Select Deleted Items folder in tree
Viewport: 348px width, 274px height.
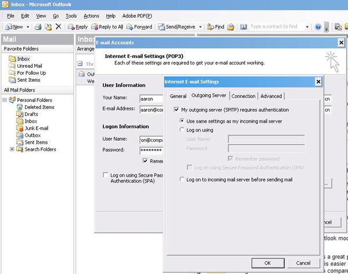[x=35, y=107]
